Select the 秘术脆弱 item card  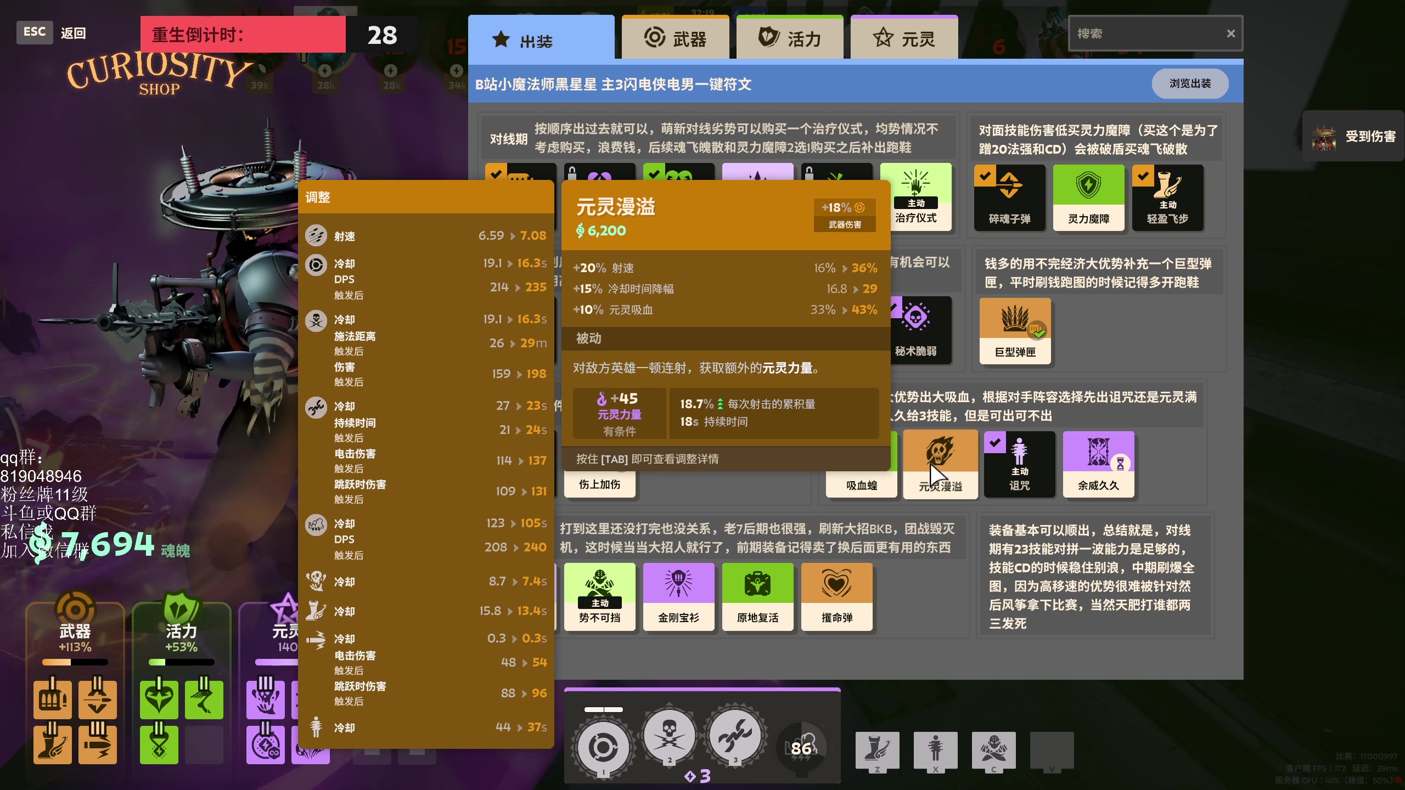[920, 331]
